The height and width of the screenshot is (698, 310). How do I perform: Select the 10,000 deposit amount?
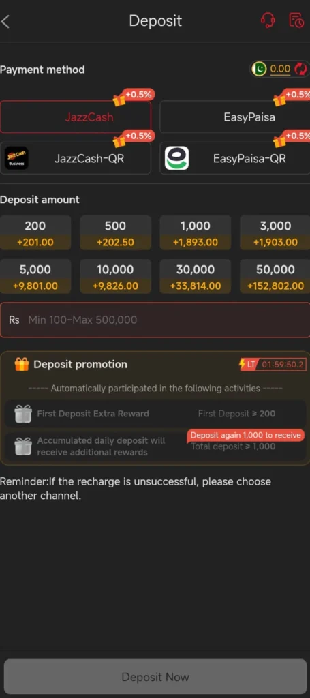(115, 277)
